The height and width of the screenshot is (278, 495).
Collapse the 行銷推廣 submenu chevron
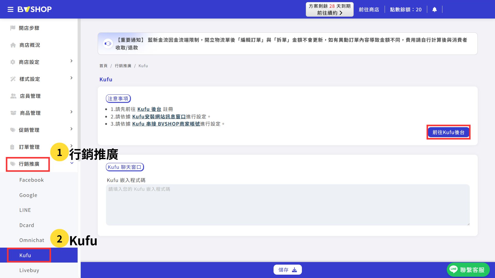pos(72,163)
